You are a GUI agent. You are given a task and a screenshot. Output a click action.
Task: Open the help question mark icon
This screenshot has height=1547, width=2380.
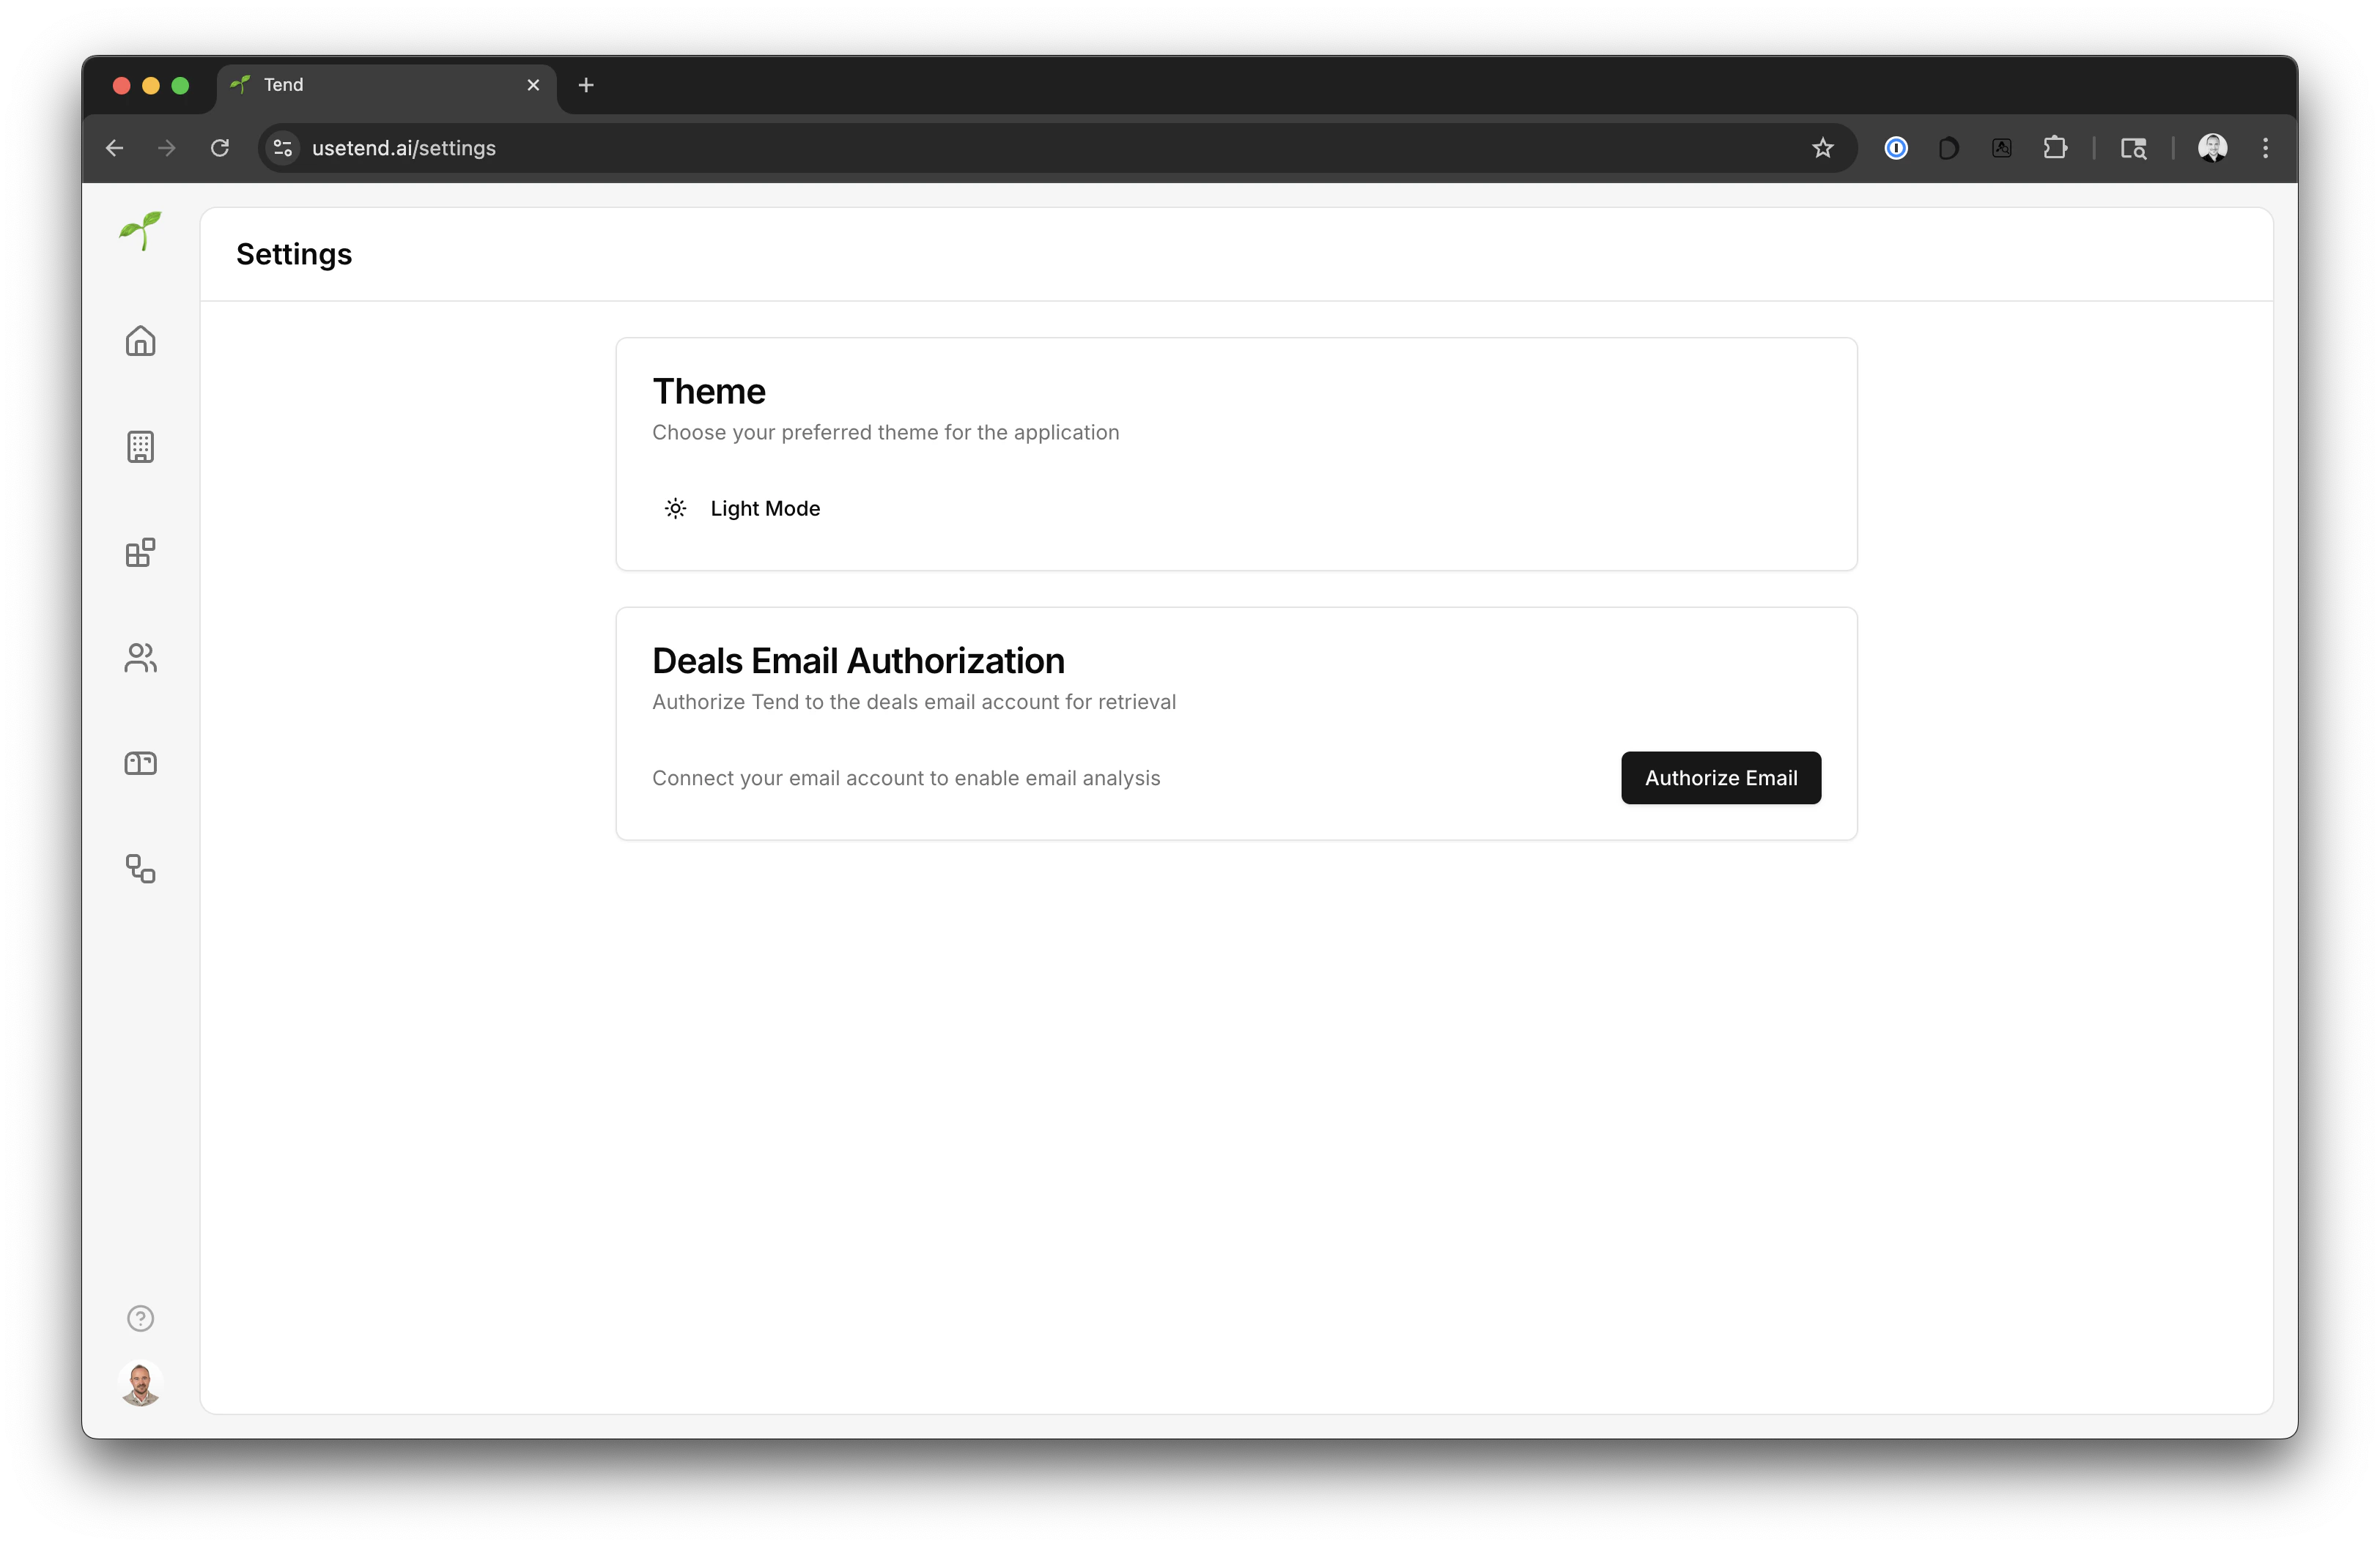[x=140, y=1318]
